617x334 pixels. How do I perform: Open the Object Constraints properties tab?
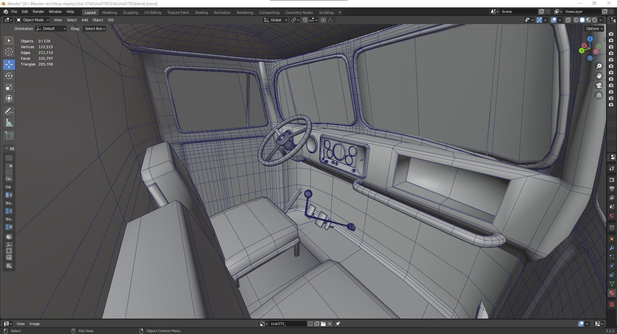click(612, 275)
